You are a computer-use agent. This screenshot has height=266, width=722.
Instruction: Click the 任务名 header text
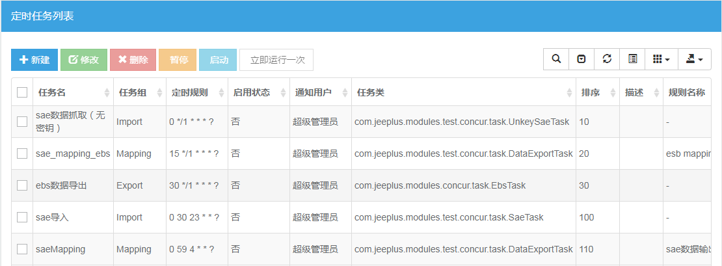[52, 92]
